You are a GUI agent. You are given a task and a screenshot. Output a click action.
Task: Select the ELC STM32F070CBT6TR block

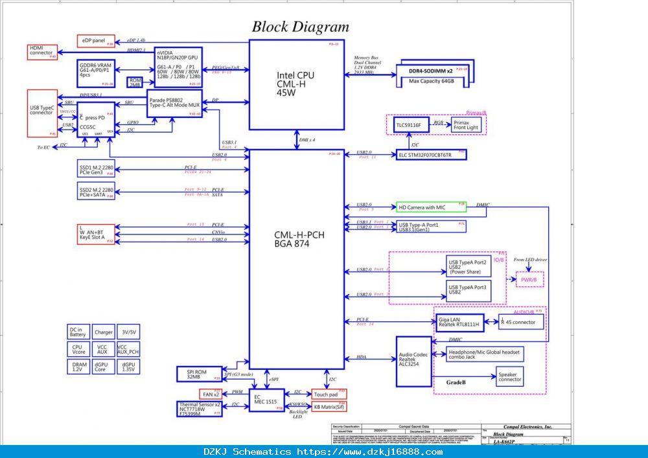pyautogui.click(x=432, y=155)
